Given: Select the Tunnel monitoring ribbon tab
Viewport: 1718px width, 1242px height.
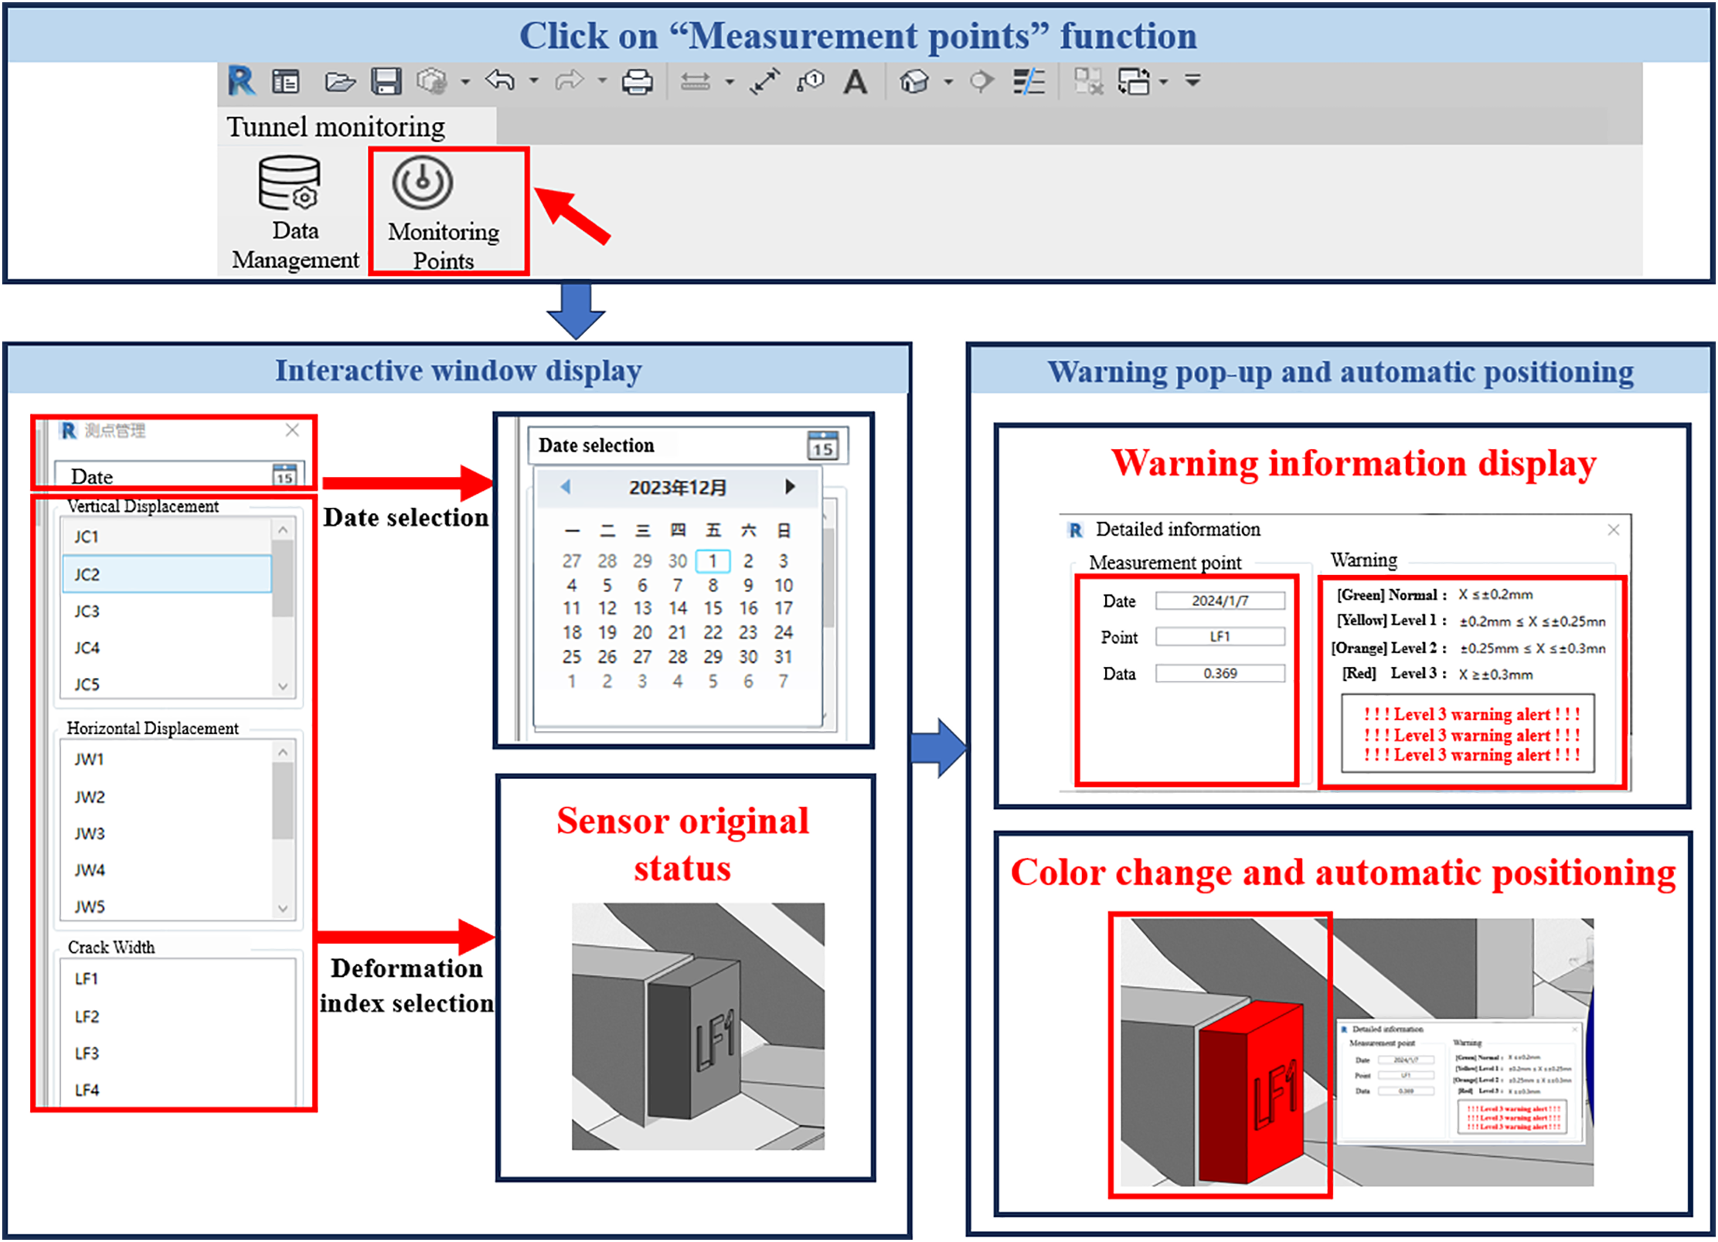Looking at the screenshot, I should click(x=335, y=127).
